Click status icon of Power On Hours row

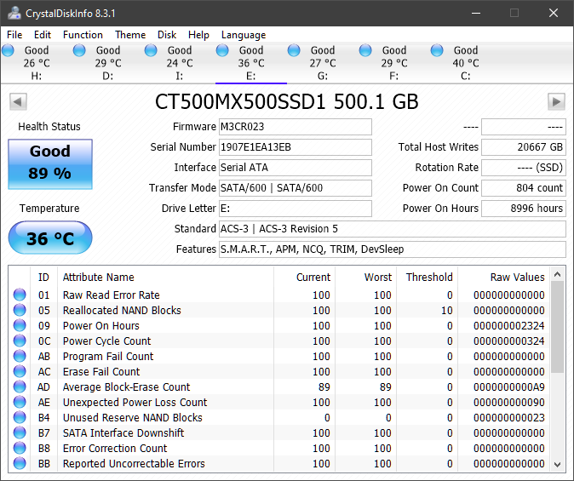coord(20,325)
